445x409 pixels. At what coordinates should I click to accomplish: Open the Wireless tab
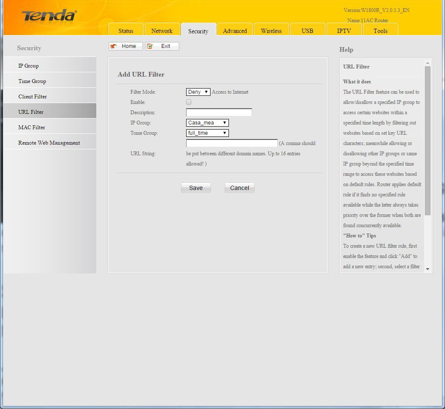pos(271,31)
